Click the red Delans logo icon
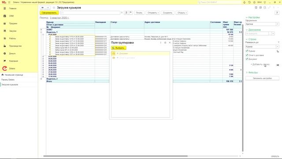The image size is (282, 159). (x=5, y=68)
